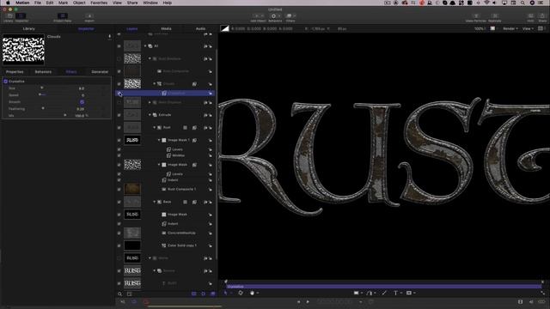Toggle the Inspector toolbar button

click(x=21, y=17)
